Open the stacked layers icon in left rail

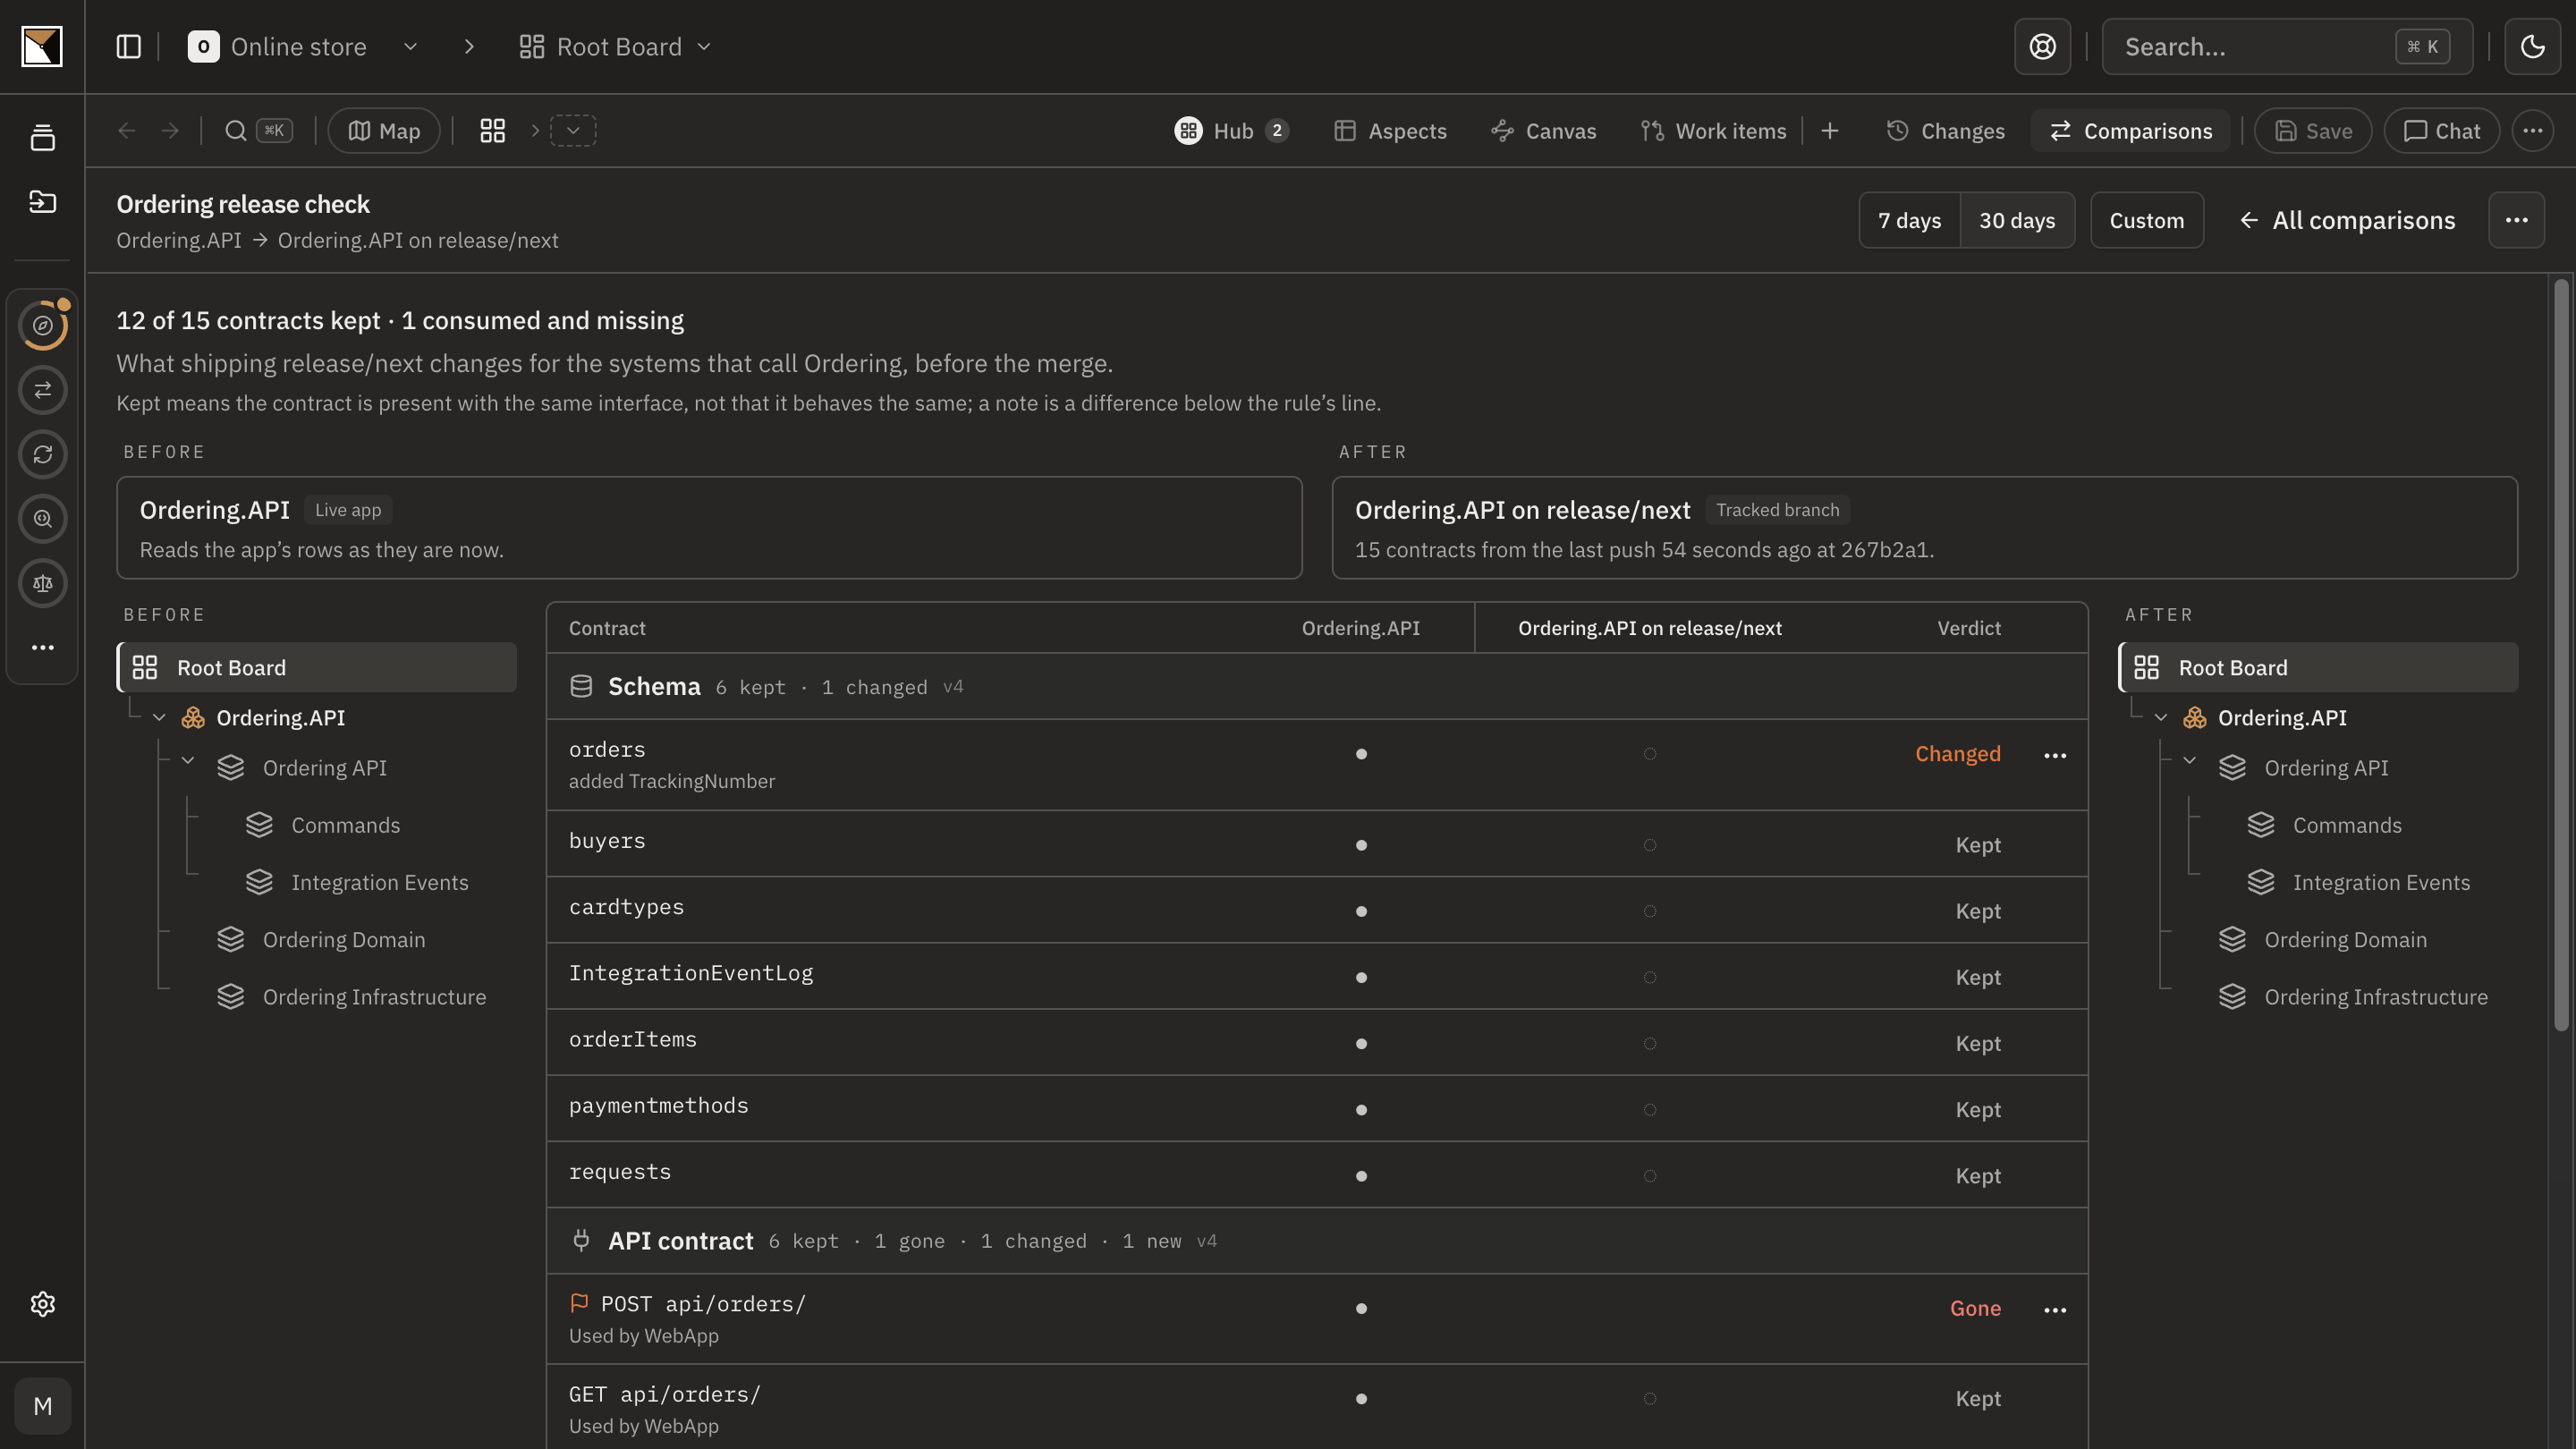(42, 138)
